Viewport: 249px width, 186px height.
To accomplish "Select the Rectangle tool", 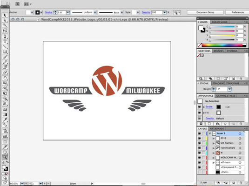I will [x=5, y=52].
